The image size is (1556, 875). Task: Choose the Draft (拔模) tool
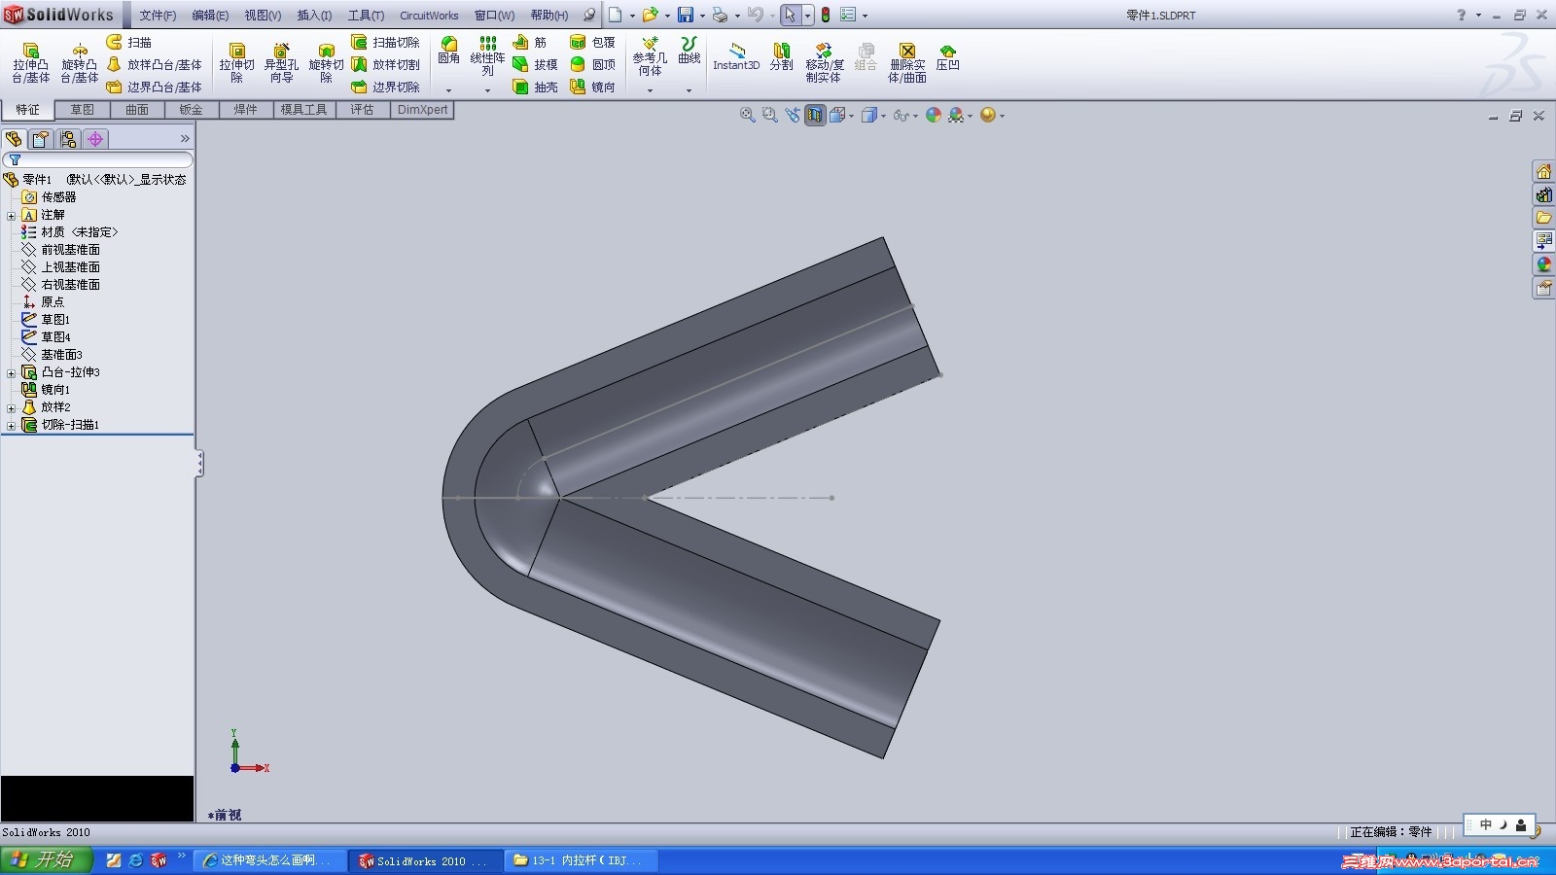(535, 65)
